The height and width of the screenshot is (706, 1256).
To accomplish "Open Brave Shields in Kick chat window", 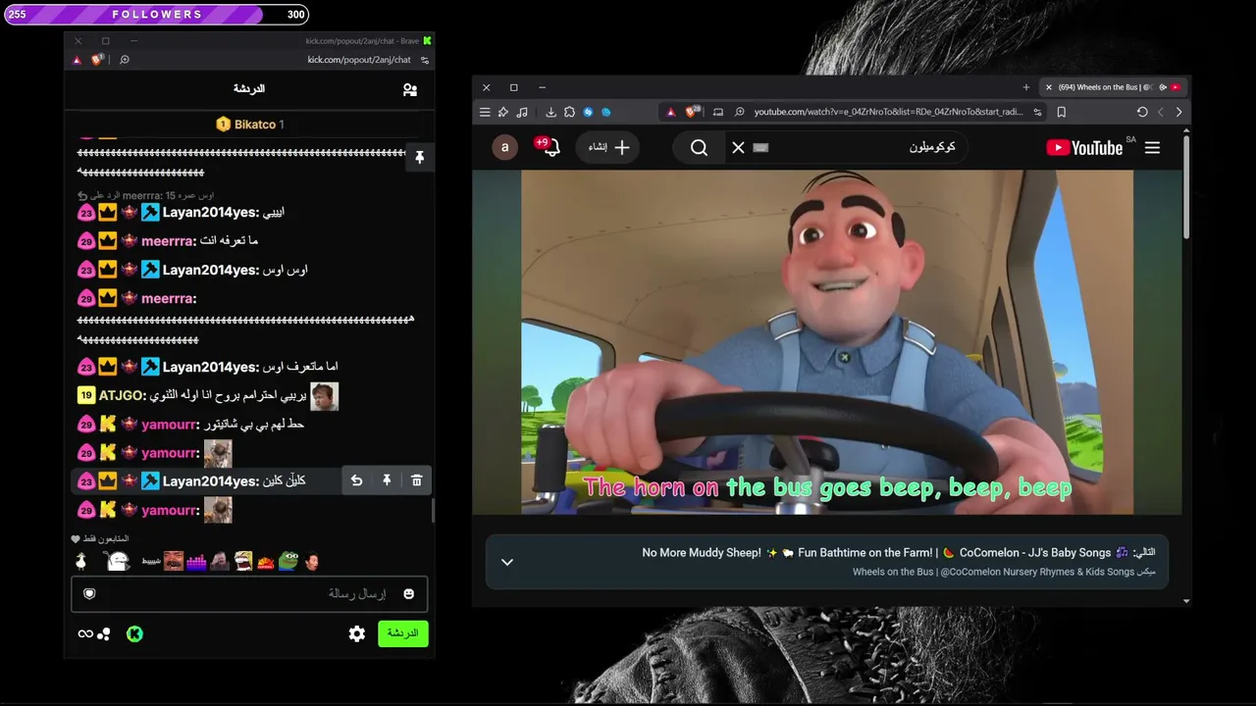I will coord(97,60).
